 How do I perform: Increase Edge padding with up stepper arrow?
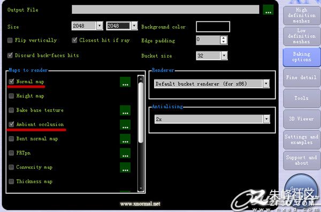(223, 38)
